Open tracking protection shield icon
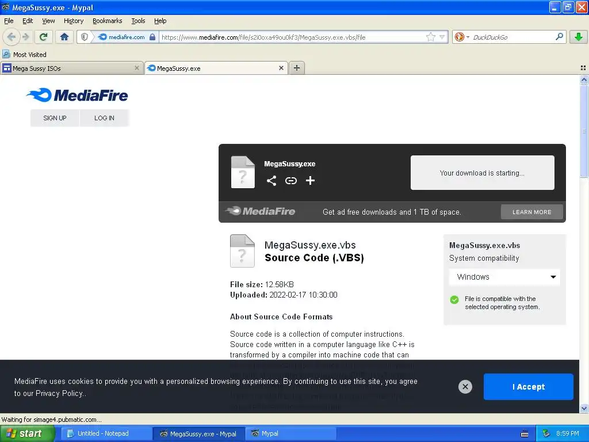Image resolution: width=589 pixels, height=442 pixels. [85, 37]
